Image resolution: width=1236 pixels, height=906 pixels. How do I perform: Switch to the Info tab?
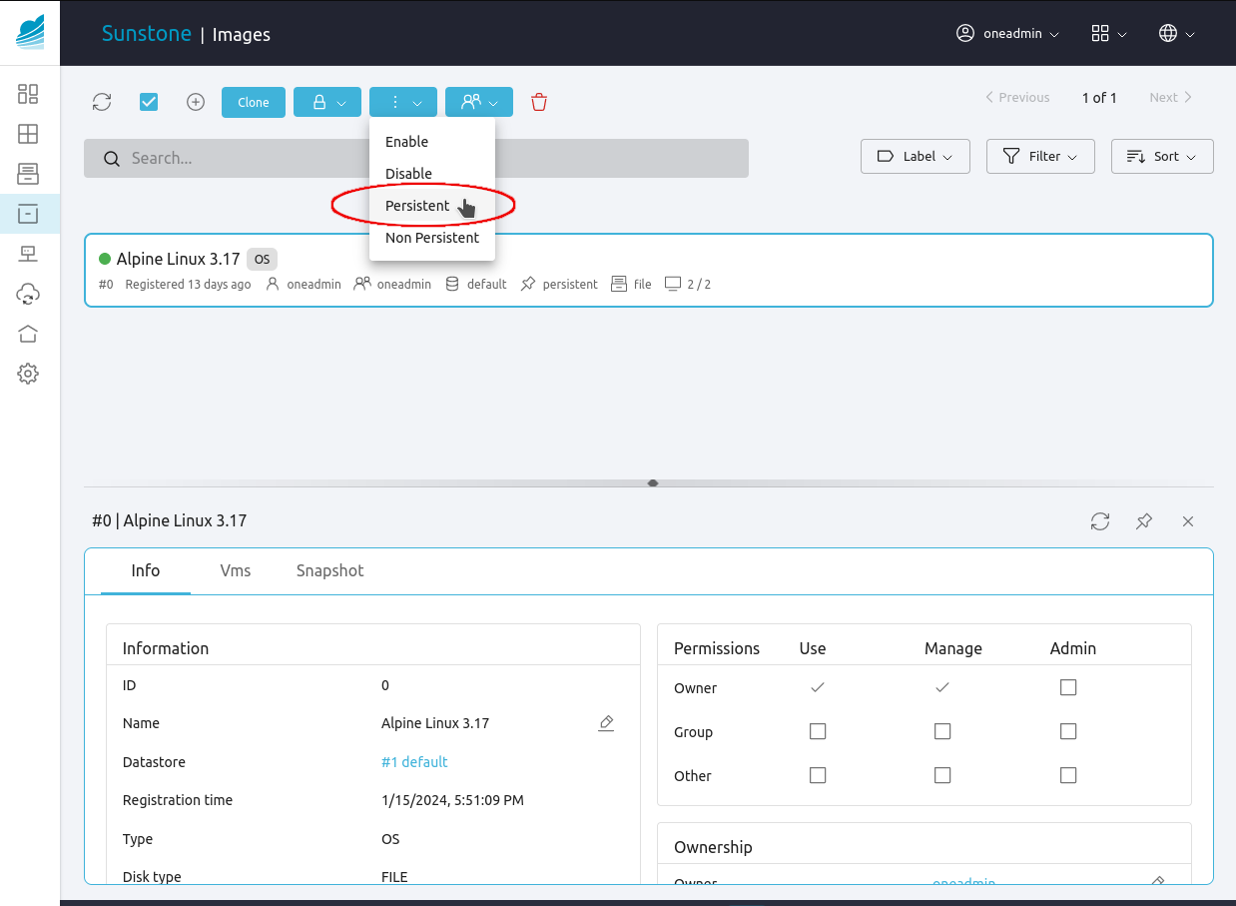(x=146, y=570)
